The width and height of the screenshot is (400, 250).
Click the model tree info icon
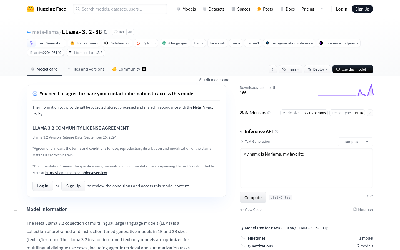pos(327,228)
